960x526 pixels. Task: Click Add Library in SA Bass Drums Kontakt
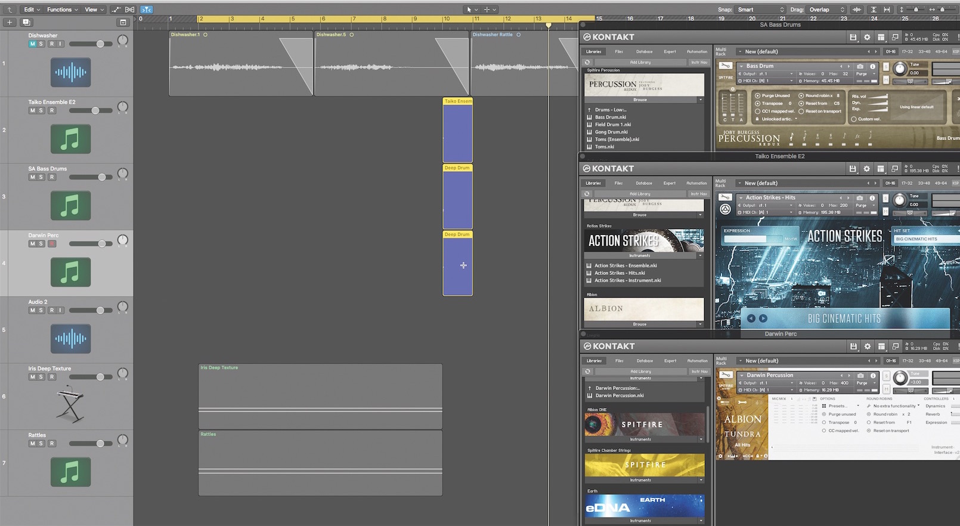coord(640,62)
